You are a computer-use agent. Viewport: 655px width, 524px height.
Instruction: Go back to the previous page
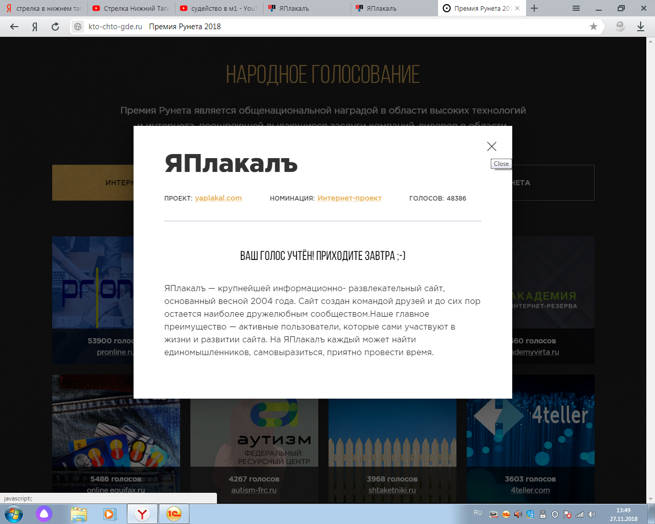[x=14, y=27]
